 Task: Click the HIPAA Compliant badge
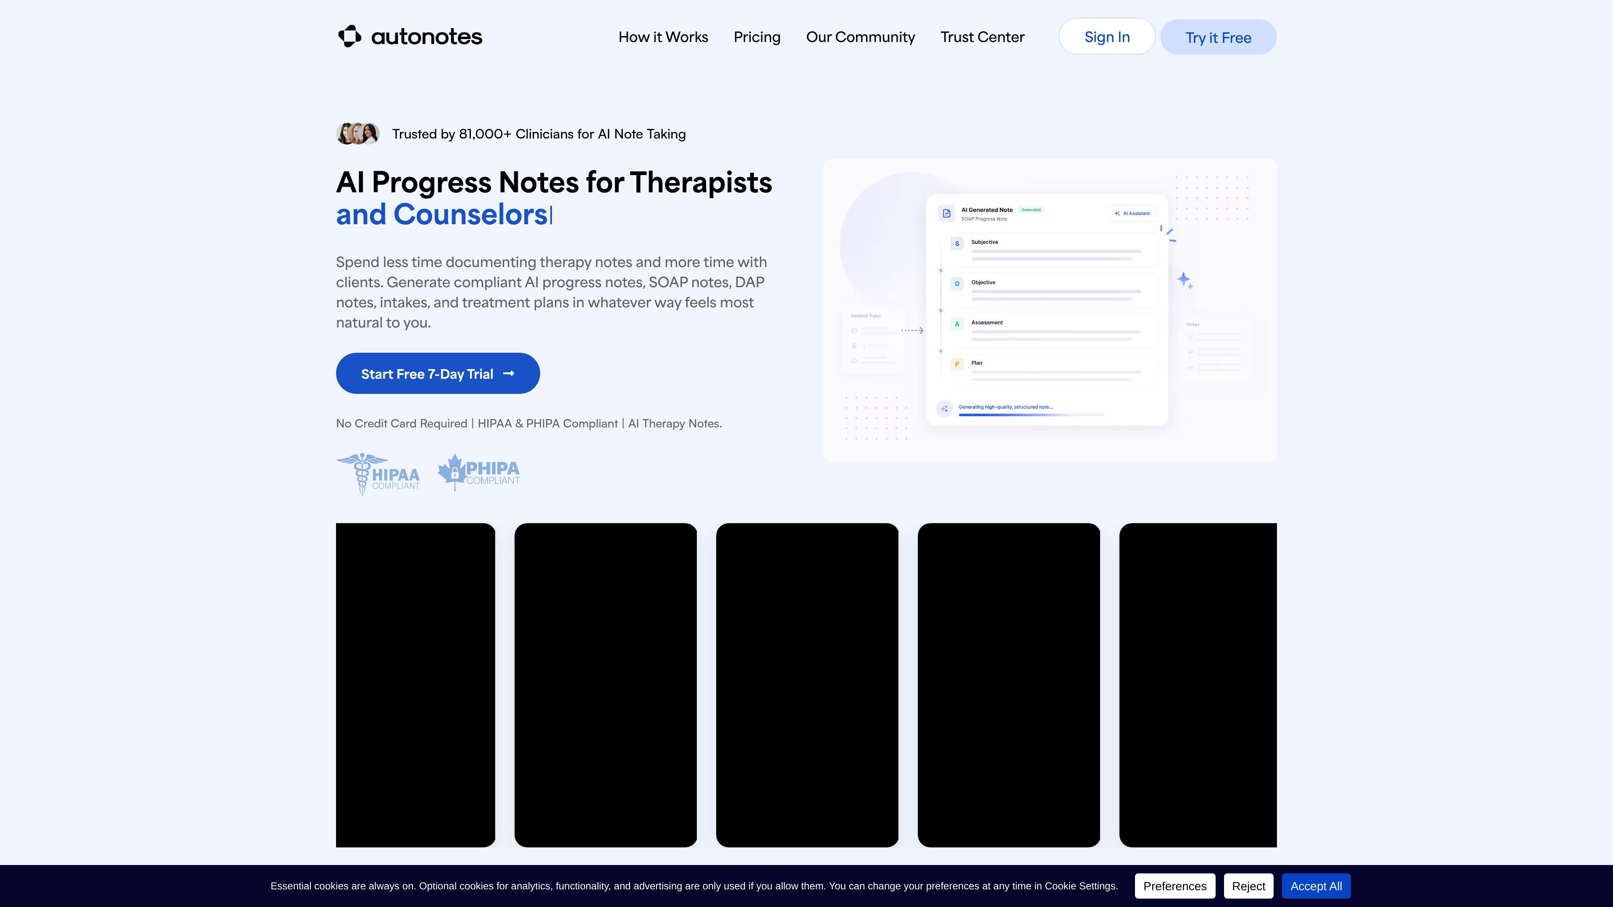(378, 474)
